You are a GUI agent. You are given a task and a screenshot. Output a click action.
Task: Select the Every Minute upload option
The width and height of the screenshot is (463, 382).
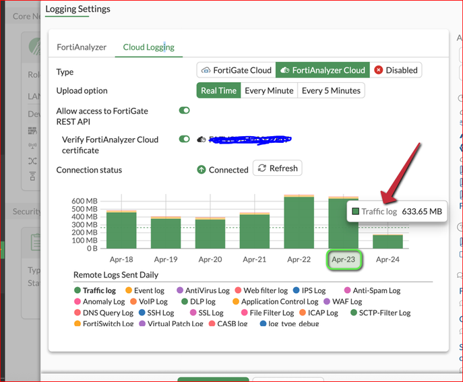269,90
